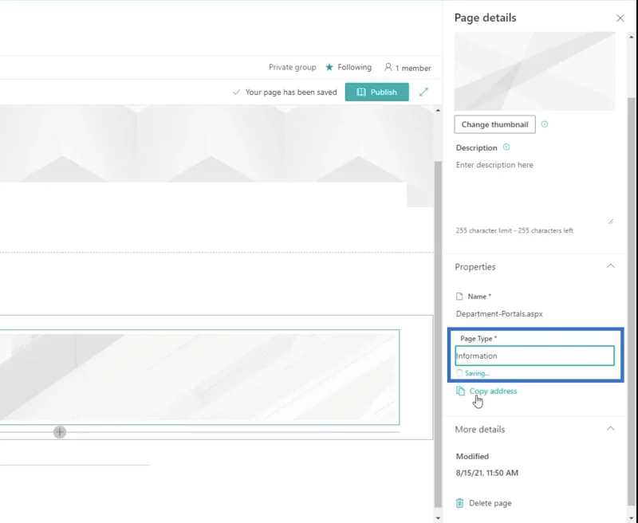
Task: Click the Delete page trash icon
Action: 460,503
